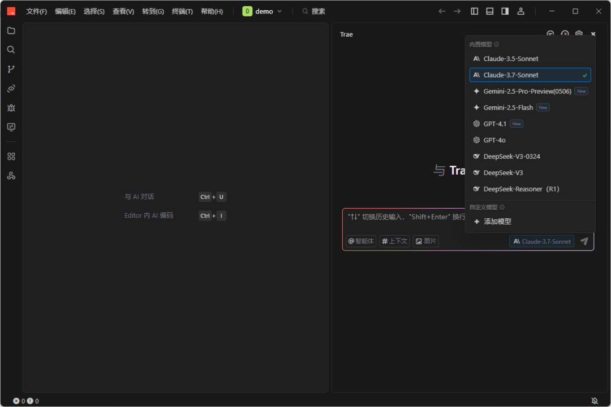The width and height of the screenshot is (611, 407).
Task: Click the 搜索 search box in title bar
Action: [x=314, y=11]
